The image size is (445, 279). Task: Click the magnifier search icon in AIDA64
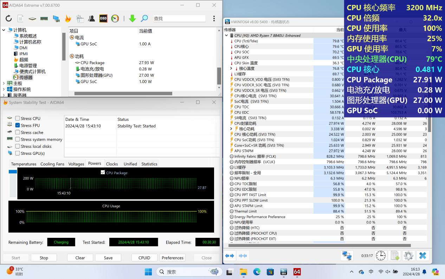click(144, 19)
